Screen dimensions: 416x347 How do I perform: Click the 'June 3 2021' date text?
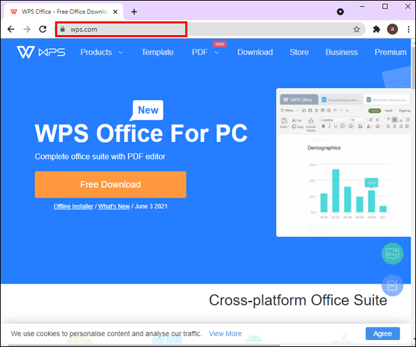pyautogui.click(x=151, y=207)
